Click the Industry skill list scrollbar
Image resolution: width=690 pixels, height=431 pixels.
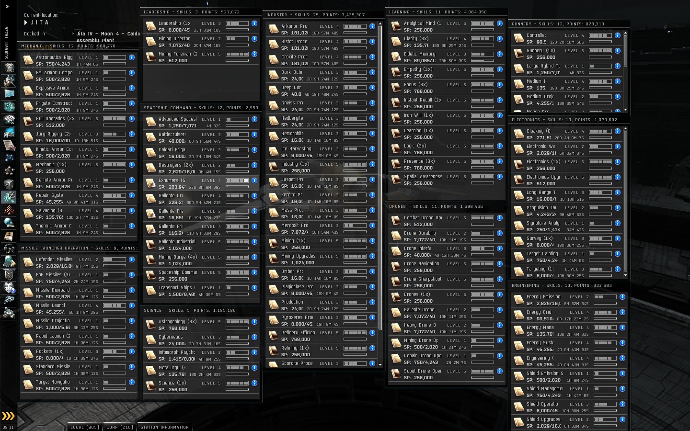380,177
